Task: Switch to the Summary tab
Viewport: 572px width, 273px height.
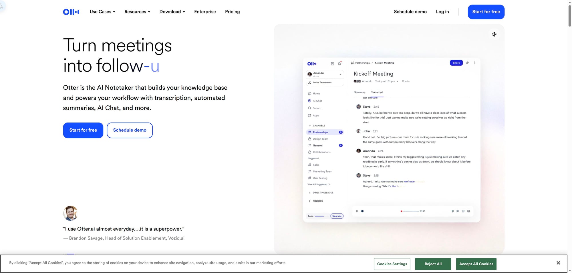Action: 360,92
